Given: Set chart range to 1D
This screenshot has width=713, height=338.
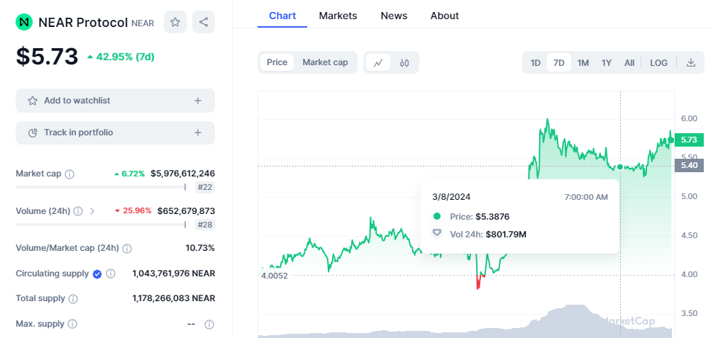Looking at the screenshot, I should pos(536,62).
